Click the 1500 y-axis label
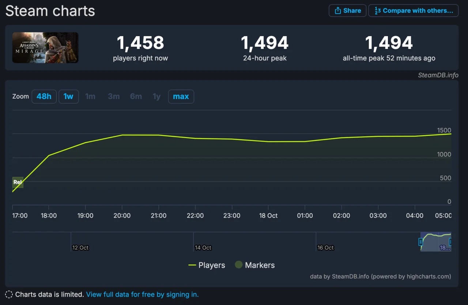Viewport: 468px width, 305px height. pyautogui.click(x=444, y=130)
